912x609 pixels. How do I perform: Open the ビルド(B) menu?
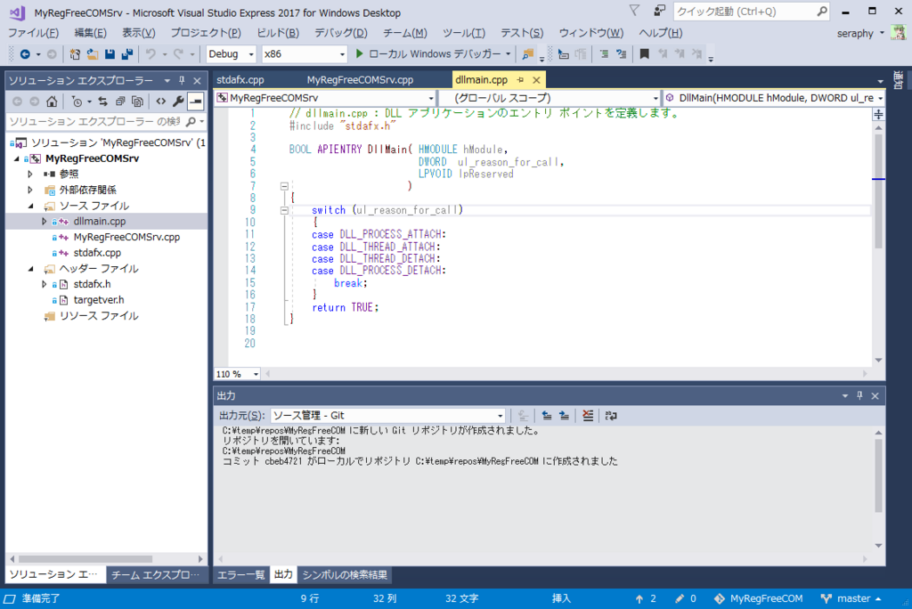[278, 33]
